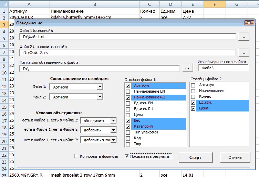
Task: Toggle Наименование EN checkbox in file 1 list
Action: (128, 92)
